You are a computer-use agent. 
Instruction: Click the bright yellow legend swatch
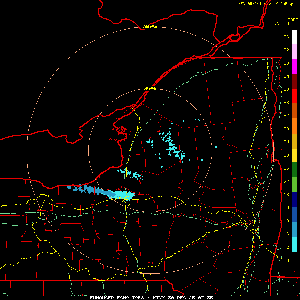pyautogui.click(x=294, y=155)
